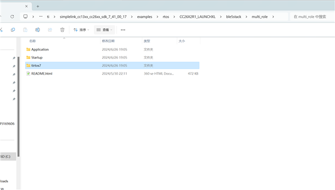Viewport: 335px width, 190px height.
Task: Select the Startup folder
Action: coord(112,57)
